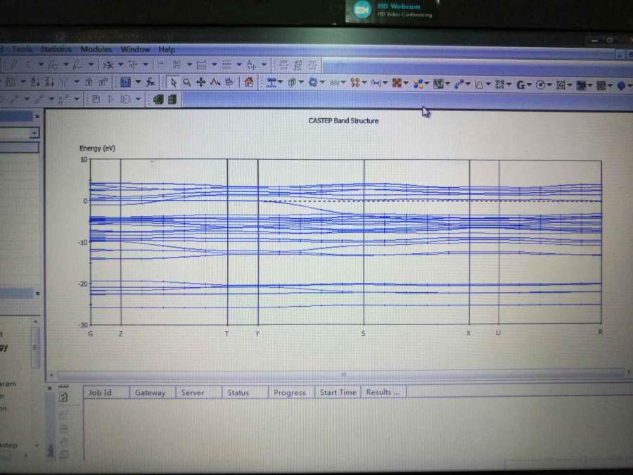The image size is (633, 475).
Task: Click the home reset view icon
Action: click(x=249, y=82)
